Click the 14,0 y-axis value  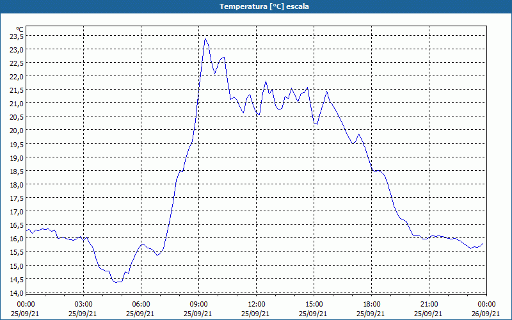pyautogui.click(x=17, y=292)
